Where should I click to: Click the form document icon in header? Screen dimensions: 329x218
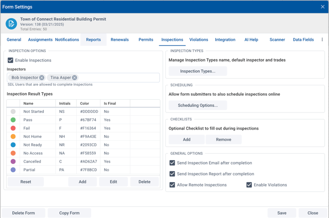coord(11,24)
